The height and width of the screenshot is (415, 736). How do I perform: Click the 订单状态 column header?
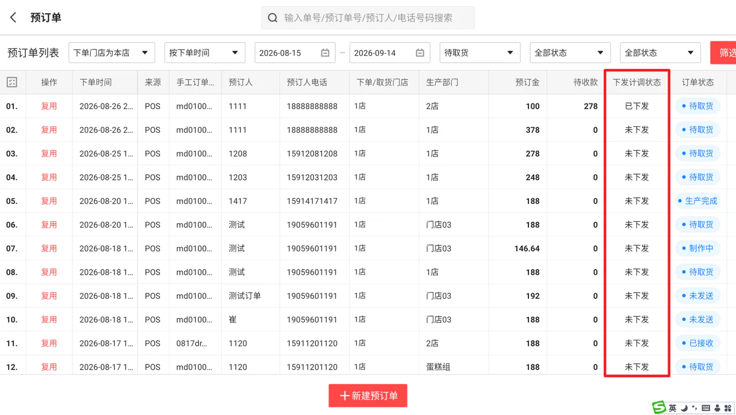(x=697, y=82)
